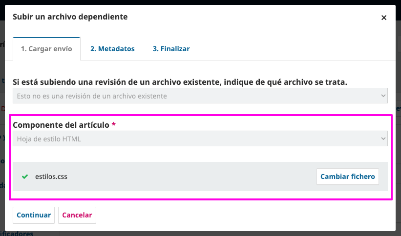Click the chevron on Hoja de estilo HTML select
This screenshot has width=401, height=236.
click(383, 139)
